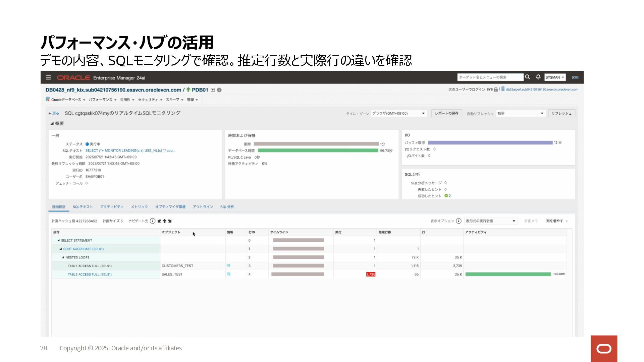Click the green check beside successful hints
Screen dimensions: 644x362
coord(446,196)
